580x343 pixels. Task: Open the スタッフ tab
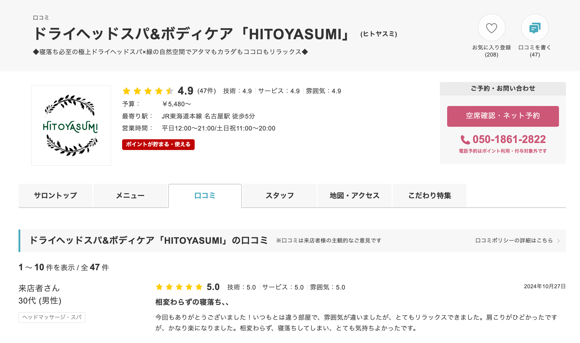[280, 195]
